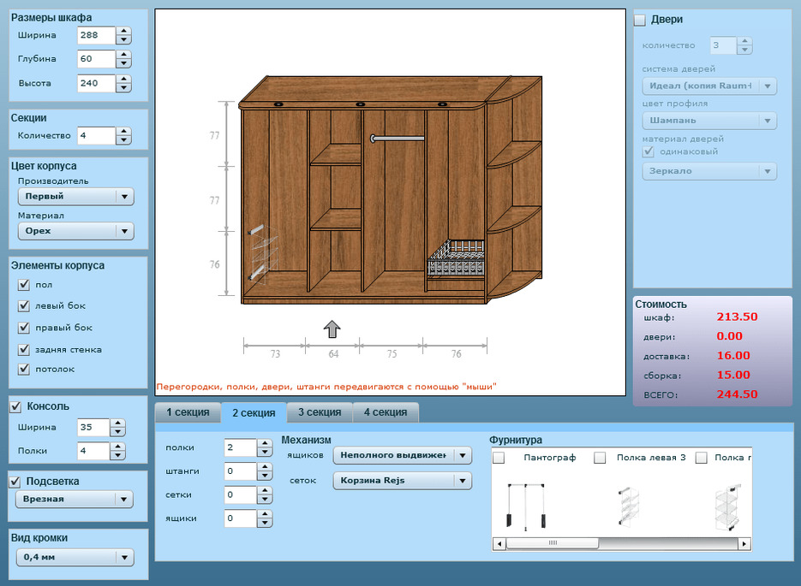
Task: Select the Пантограф fitting thumbnail image
Action: 526,506
